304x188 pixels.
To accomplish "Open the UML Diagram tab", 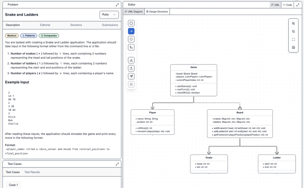I will (133, 12).
